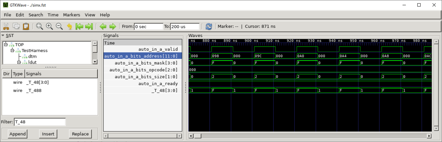Image resolution: width=442 pixels, height=142 pixels.
Task: Click the dtm module icon in the SST tree
Action: pos(25,56)
